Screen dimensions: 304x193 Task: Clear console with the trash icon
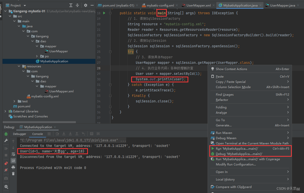[x=13, y=173]
